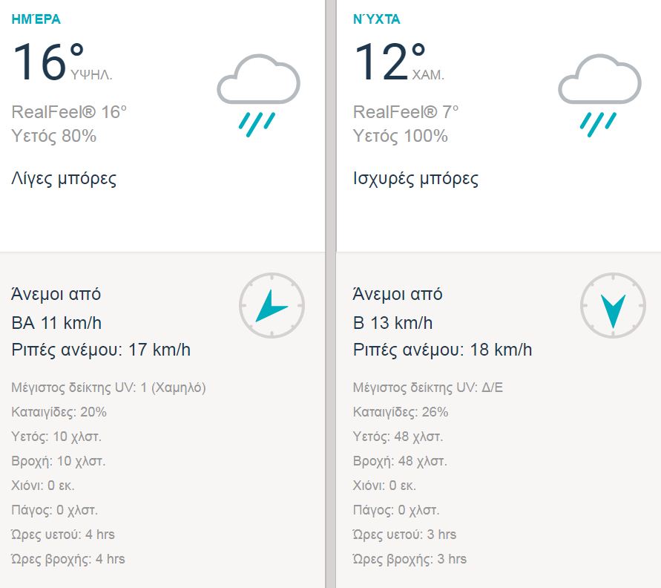Click the Υετός 80% daytime label
Viewport: 661px width, 588px height.
tap(54, 136)
